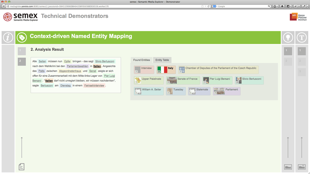Click the semex logo
This screenshot has height=174, width=310.
pyautogui.click(x=20, y=17)
